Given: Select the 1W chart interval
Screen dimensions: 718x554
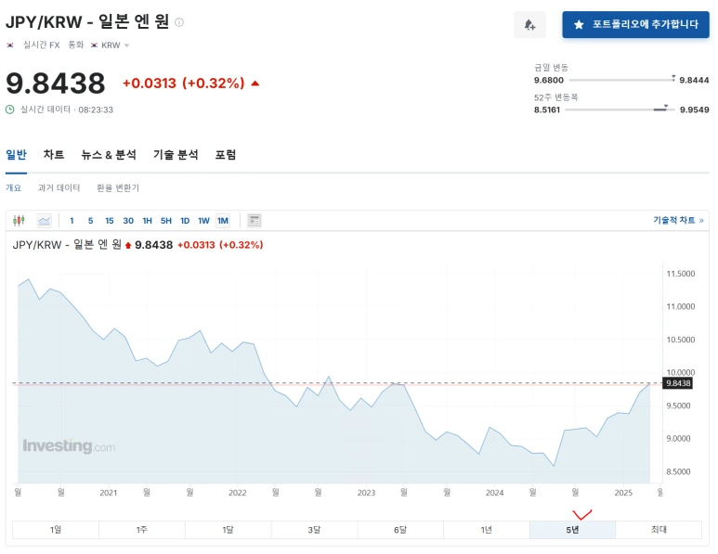Looking at the screenshot, I should (x=203, y=221).
